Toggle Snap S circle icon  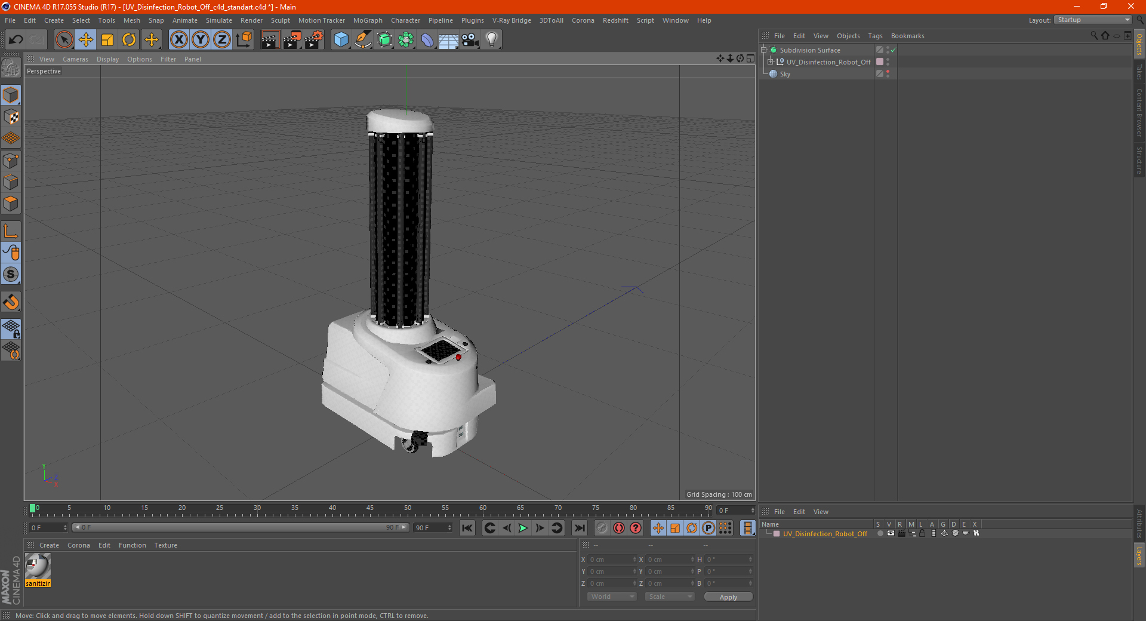(11, 274)
